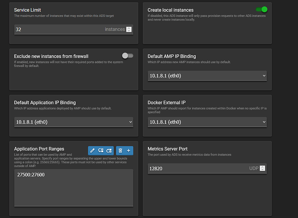Viewport: 298px width, 218px height.
Task: Open the Default AMP IP Binding dropdown
Action: pos(207,75)
